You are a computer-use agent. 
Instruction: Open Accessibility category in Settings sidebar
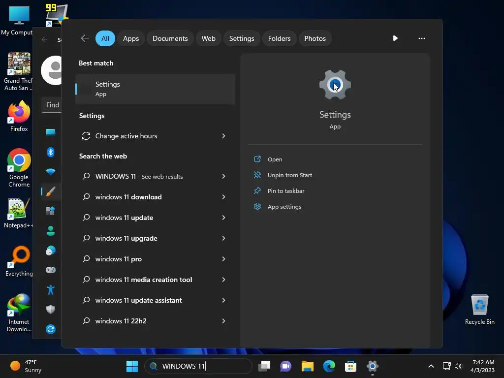[51, 290]
